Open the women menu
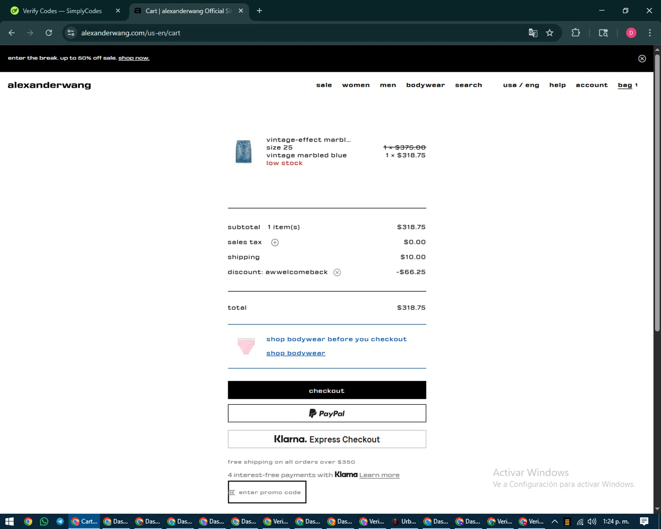The height and width of the screenshot is (529, 661). click(356, 85)
